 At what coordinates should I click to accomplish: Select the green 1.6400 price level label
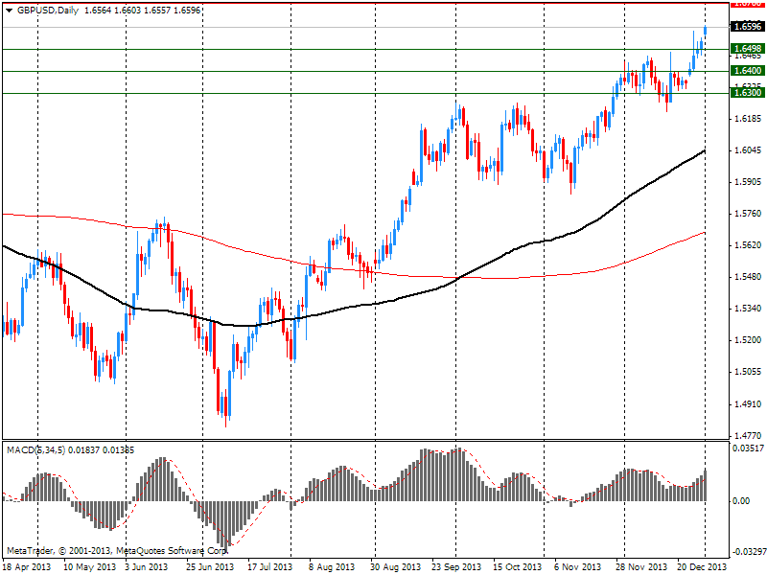(747, 71)
